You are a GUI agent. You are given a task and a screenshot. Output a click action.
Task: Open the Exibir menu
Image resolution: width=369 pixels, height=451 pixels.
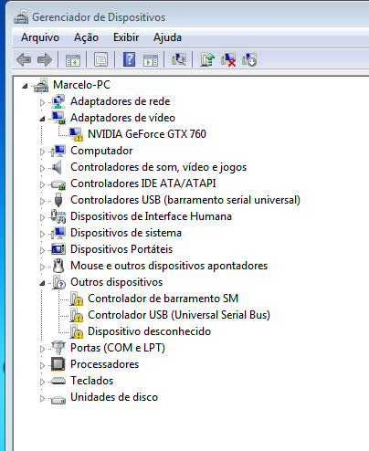[126, 37]
